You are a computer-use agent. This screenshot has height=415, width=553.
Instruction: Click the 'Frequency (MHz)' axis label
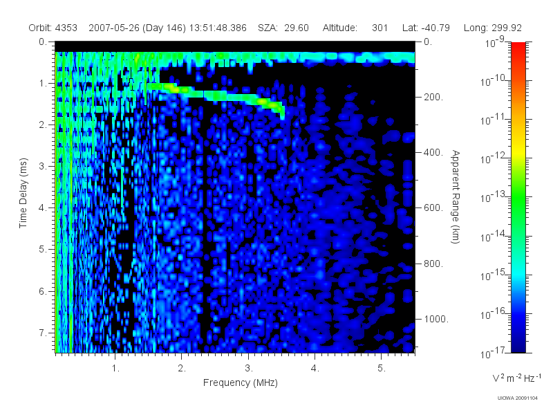[241, 382]
